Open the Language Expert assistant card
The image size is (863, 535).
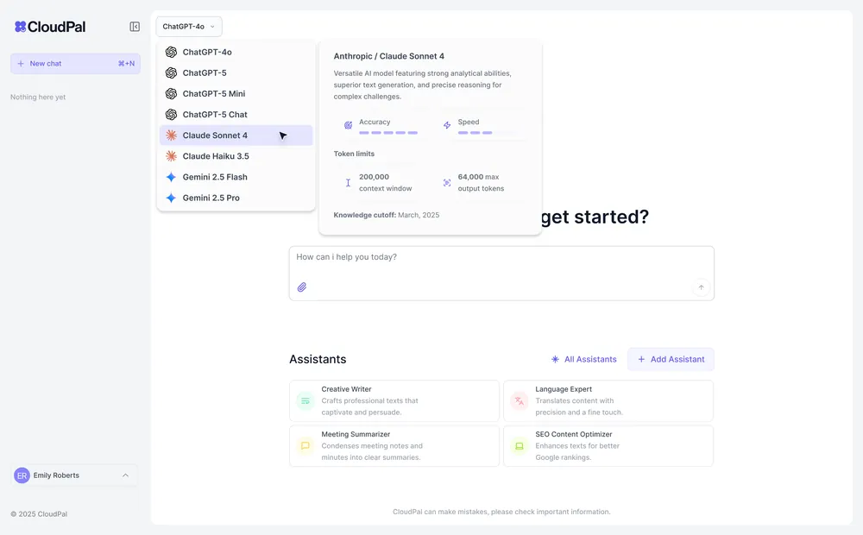tap(608, 400)
